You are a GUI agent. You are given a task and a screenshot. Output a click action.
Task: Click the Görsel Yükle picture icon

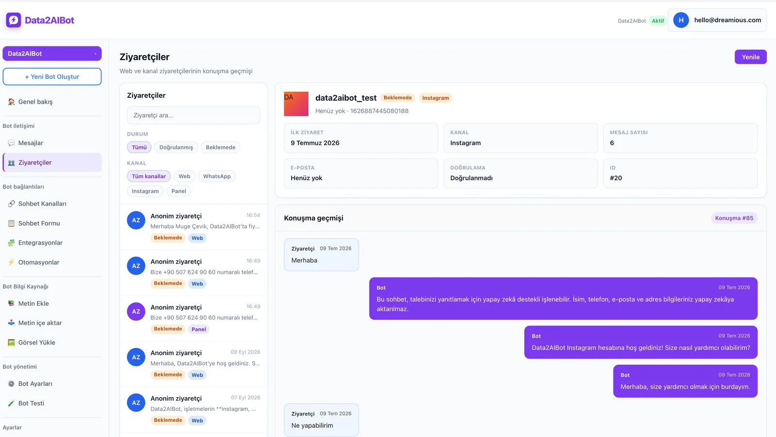point(11,343)
